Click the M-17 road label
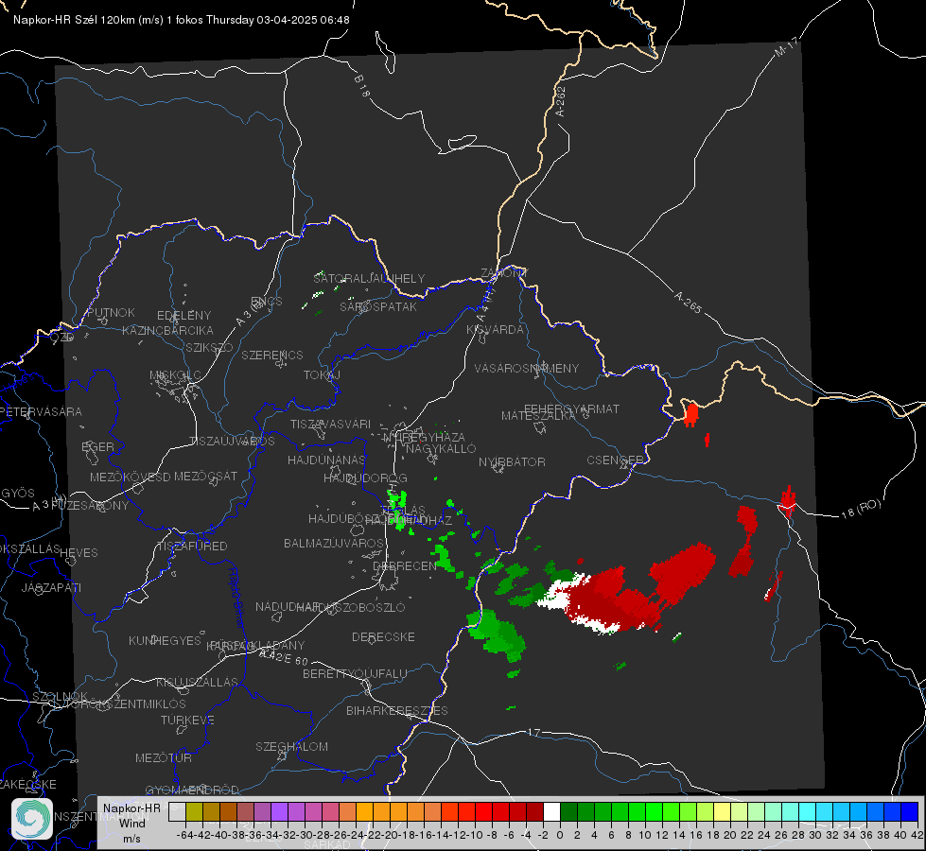Viewport: 926px width, 851px height. [x=786, y=46]
